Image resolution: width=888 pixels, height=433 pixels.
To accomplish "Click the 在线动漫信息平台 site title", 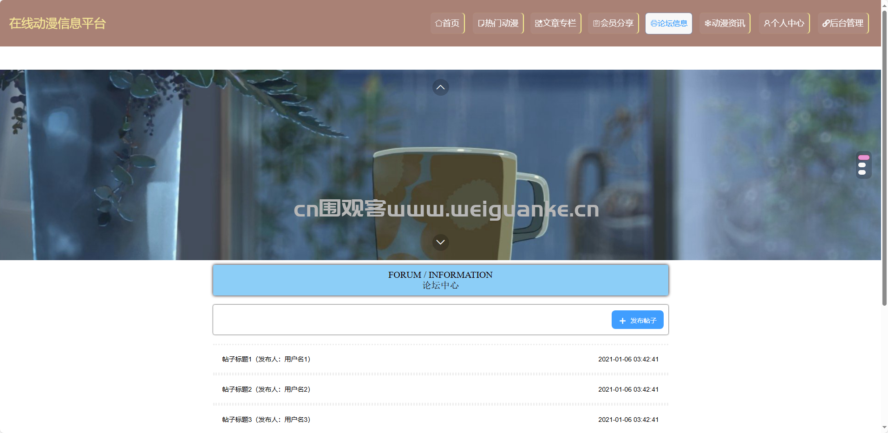I will pos(58,23).
